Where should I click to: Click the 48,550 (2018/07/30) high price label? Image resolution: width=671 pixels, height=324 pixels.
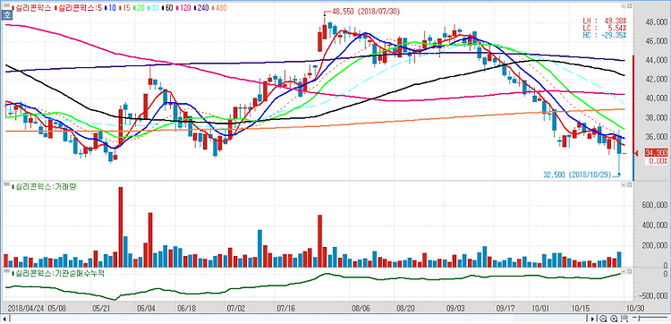(x=366, y=12)
